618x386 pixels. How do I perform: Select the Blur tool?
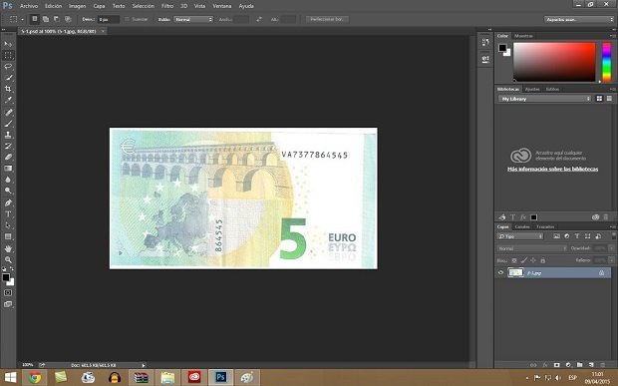[8, 180]
